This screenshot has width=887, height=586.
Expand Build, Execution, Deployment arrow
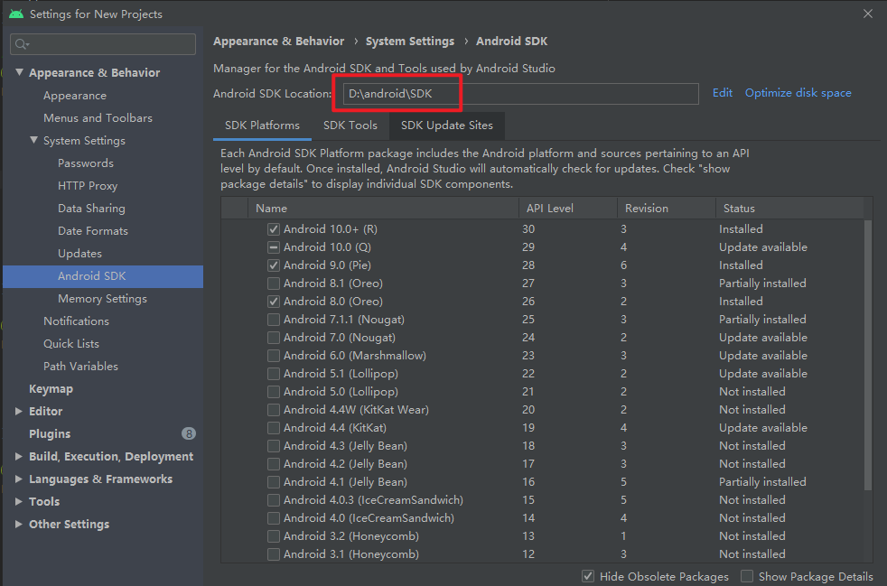click(19, 457)
